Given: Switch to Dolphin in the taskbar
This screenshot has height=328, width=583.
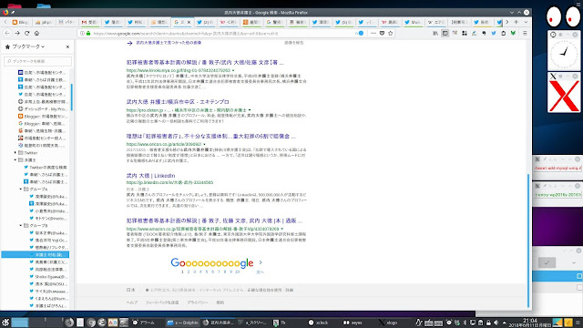Looking at the screenshot, I should click(x=182, y=323).
